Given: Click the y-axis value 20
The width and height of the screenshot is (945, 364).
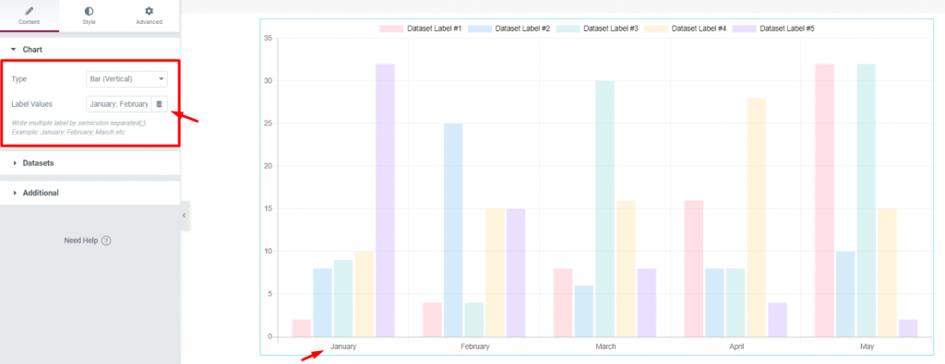Looking at the screenshot, I should pyautogui.click(x=269, y=166).
